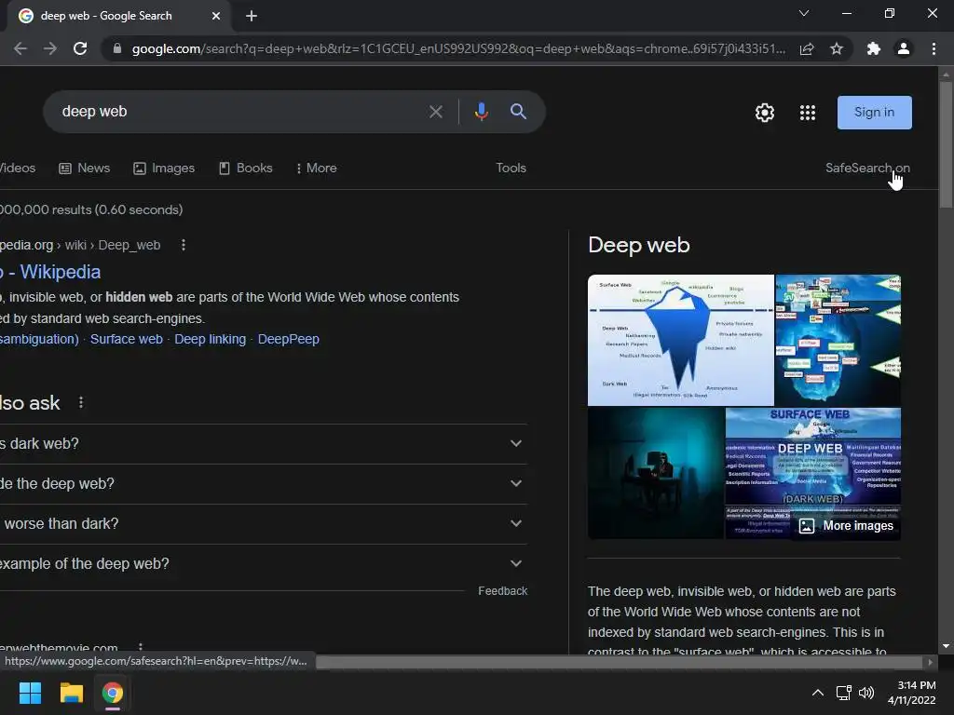Reload the Google search page
This screenshot has width=954, height=715.
pos(80,48)
